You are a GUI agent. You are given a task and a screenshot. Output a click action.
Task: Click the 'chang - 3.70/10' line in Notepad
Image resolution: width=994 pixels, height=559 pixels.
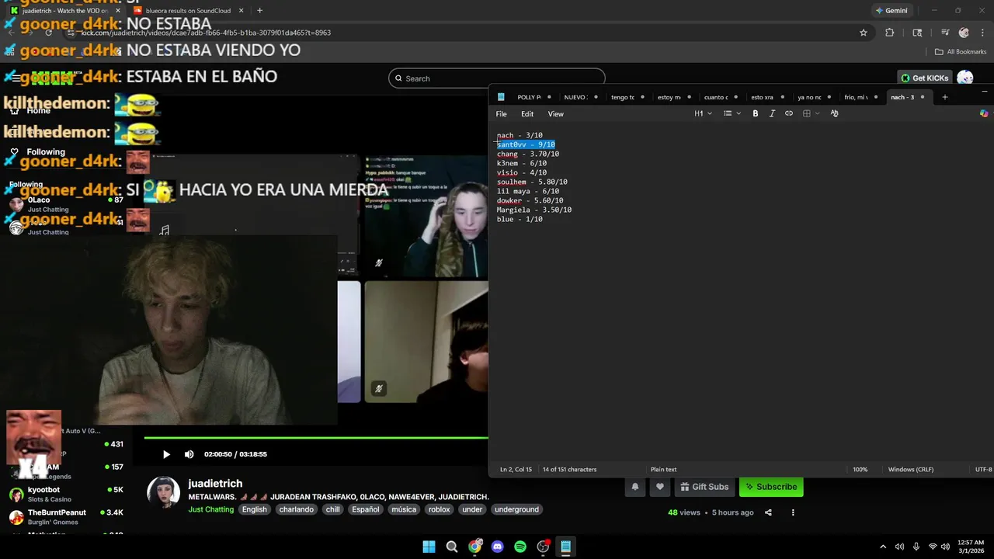pos(528,154)
